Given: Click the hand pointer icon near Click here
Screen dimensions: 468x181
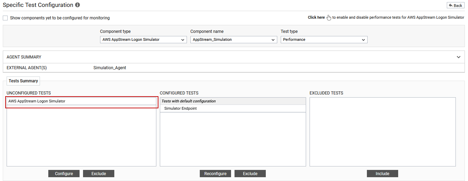Looking at the screenshot, I should [x=329, y=18].
